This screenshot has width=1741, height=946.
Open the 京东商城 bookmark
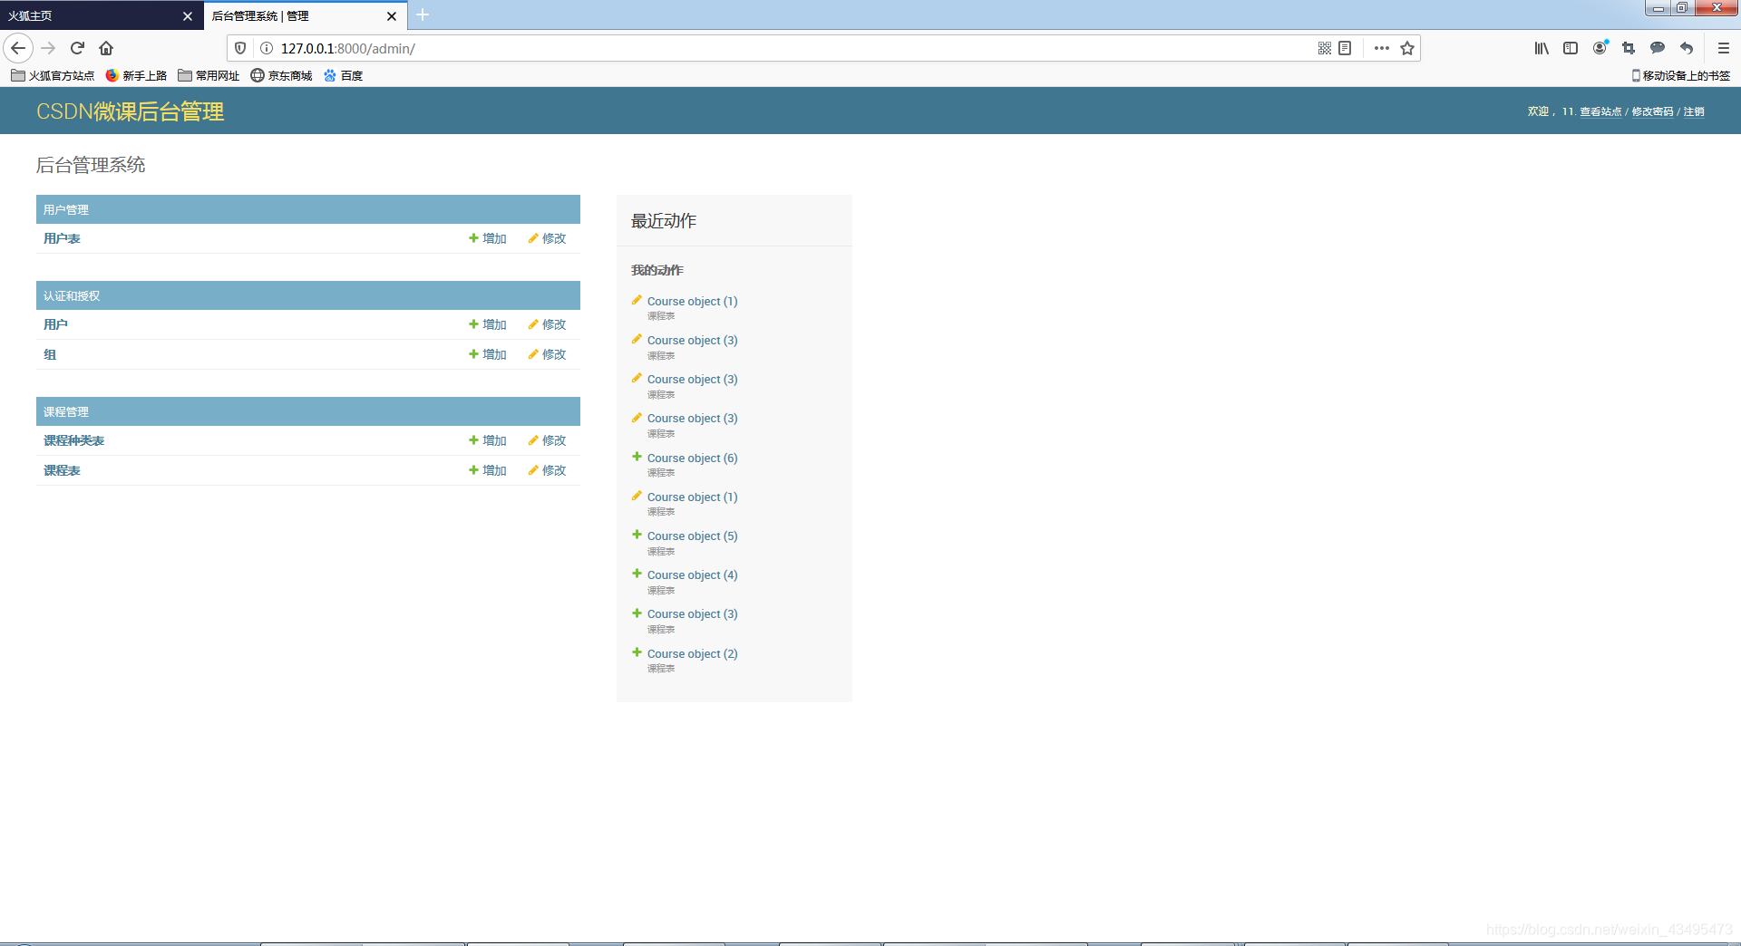click(x=281, y=75)
